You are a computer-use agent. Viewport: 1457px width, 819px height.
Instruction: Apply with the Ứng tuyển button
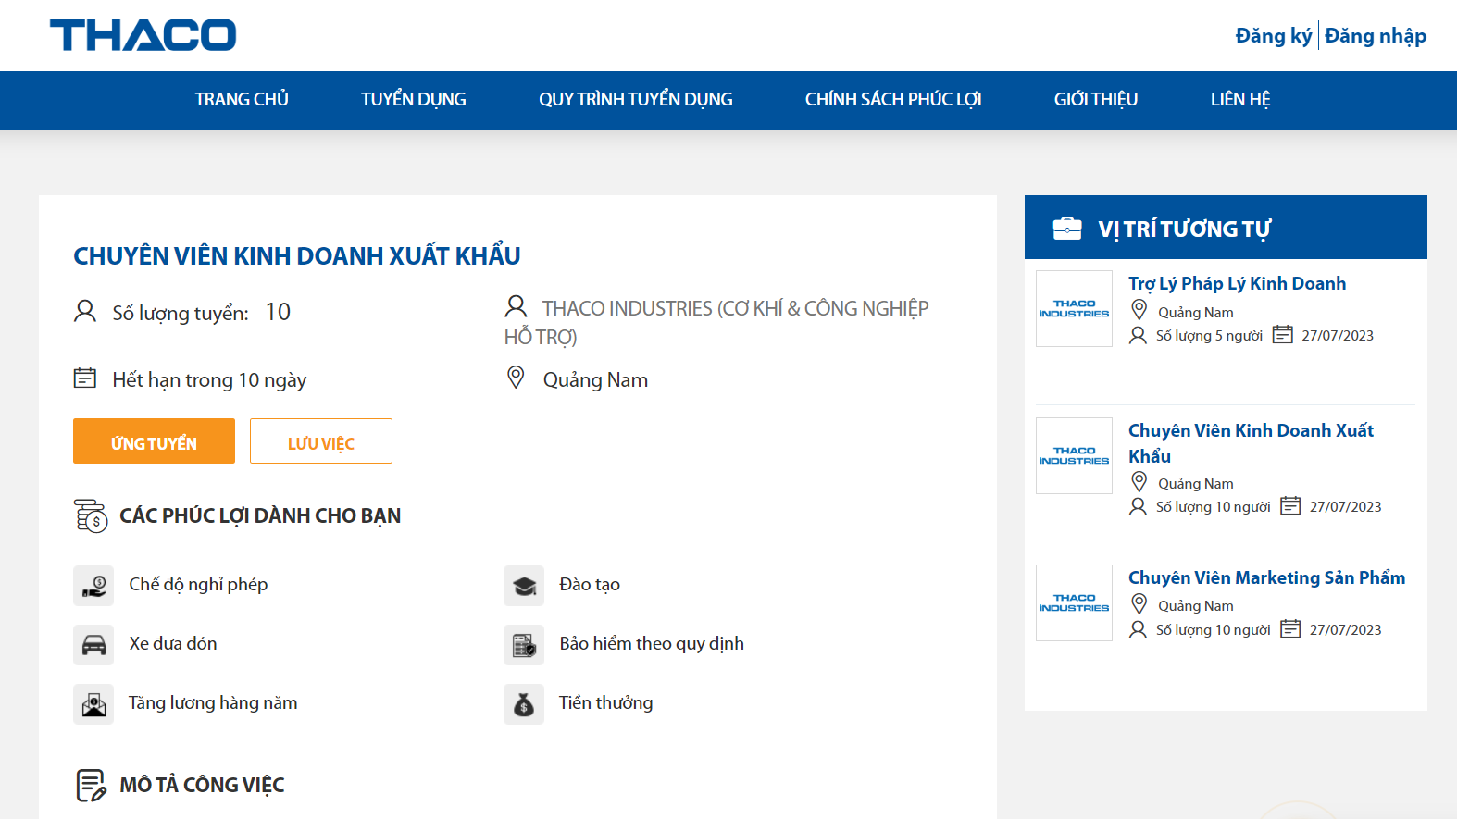click(154, 441)
